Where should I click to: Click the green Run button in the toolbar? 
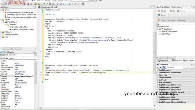coord(44,4)
